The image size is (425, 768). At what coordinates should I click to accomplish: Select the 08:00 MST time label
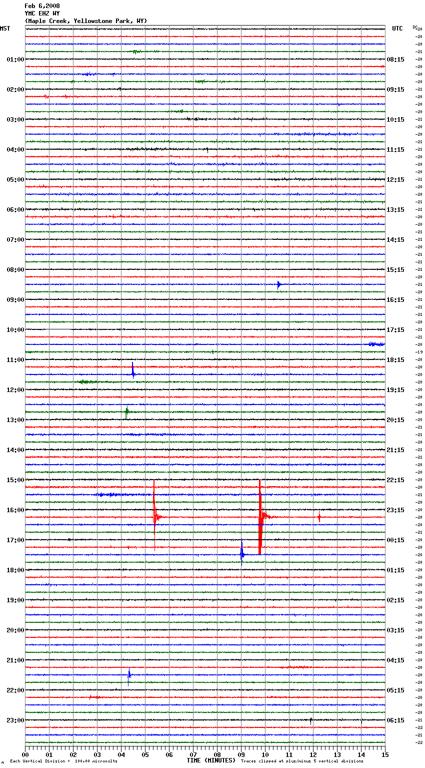[x=15, y=270]
